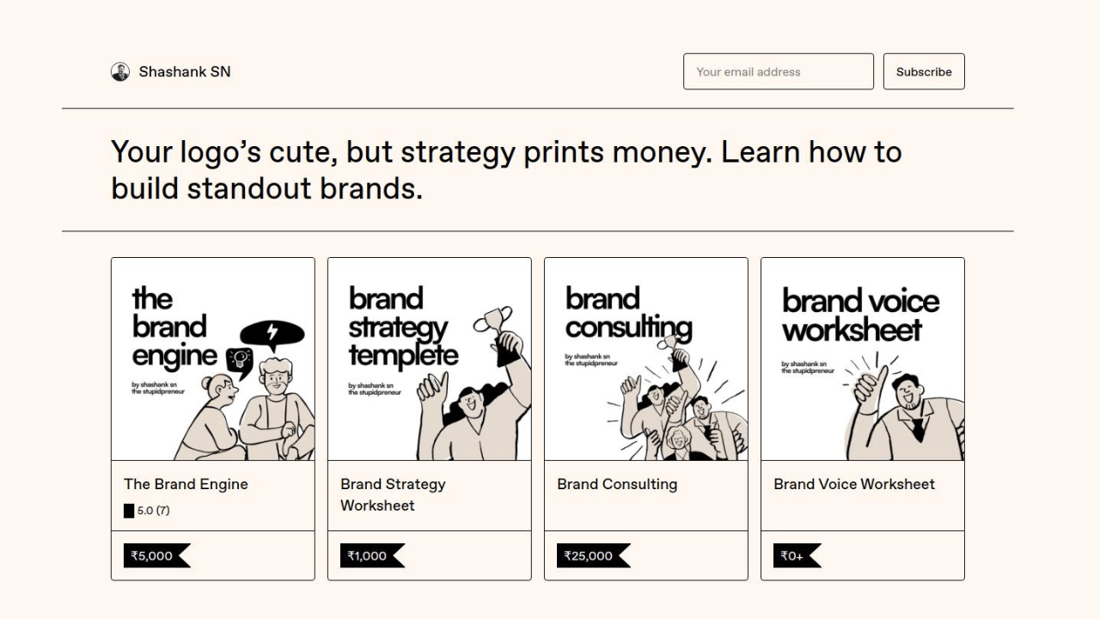The image size is (1100, 619).
Task: Open Brand Consulting cover thumbnail
Action: click(x=646, y=359)
